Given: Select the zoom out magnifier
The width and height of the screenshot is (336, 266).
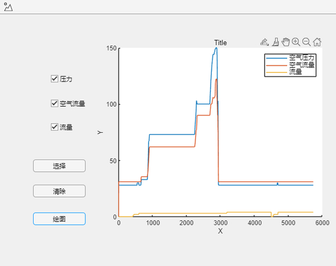Looking at the screenshot, I should tap(306, 42).
